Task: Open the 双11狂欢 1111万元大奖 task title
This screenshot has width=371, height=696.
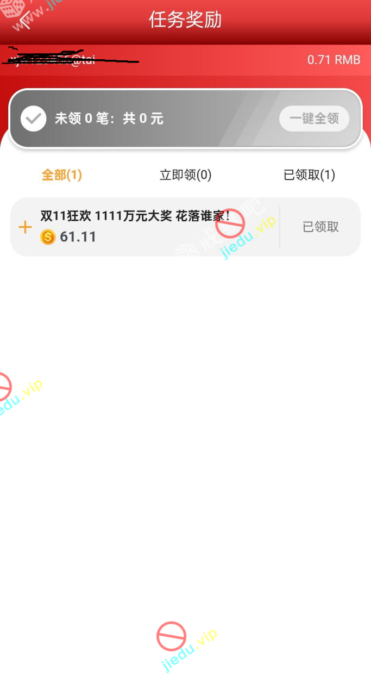Action: 136,216
